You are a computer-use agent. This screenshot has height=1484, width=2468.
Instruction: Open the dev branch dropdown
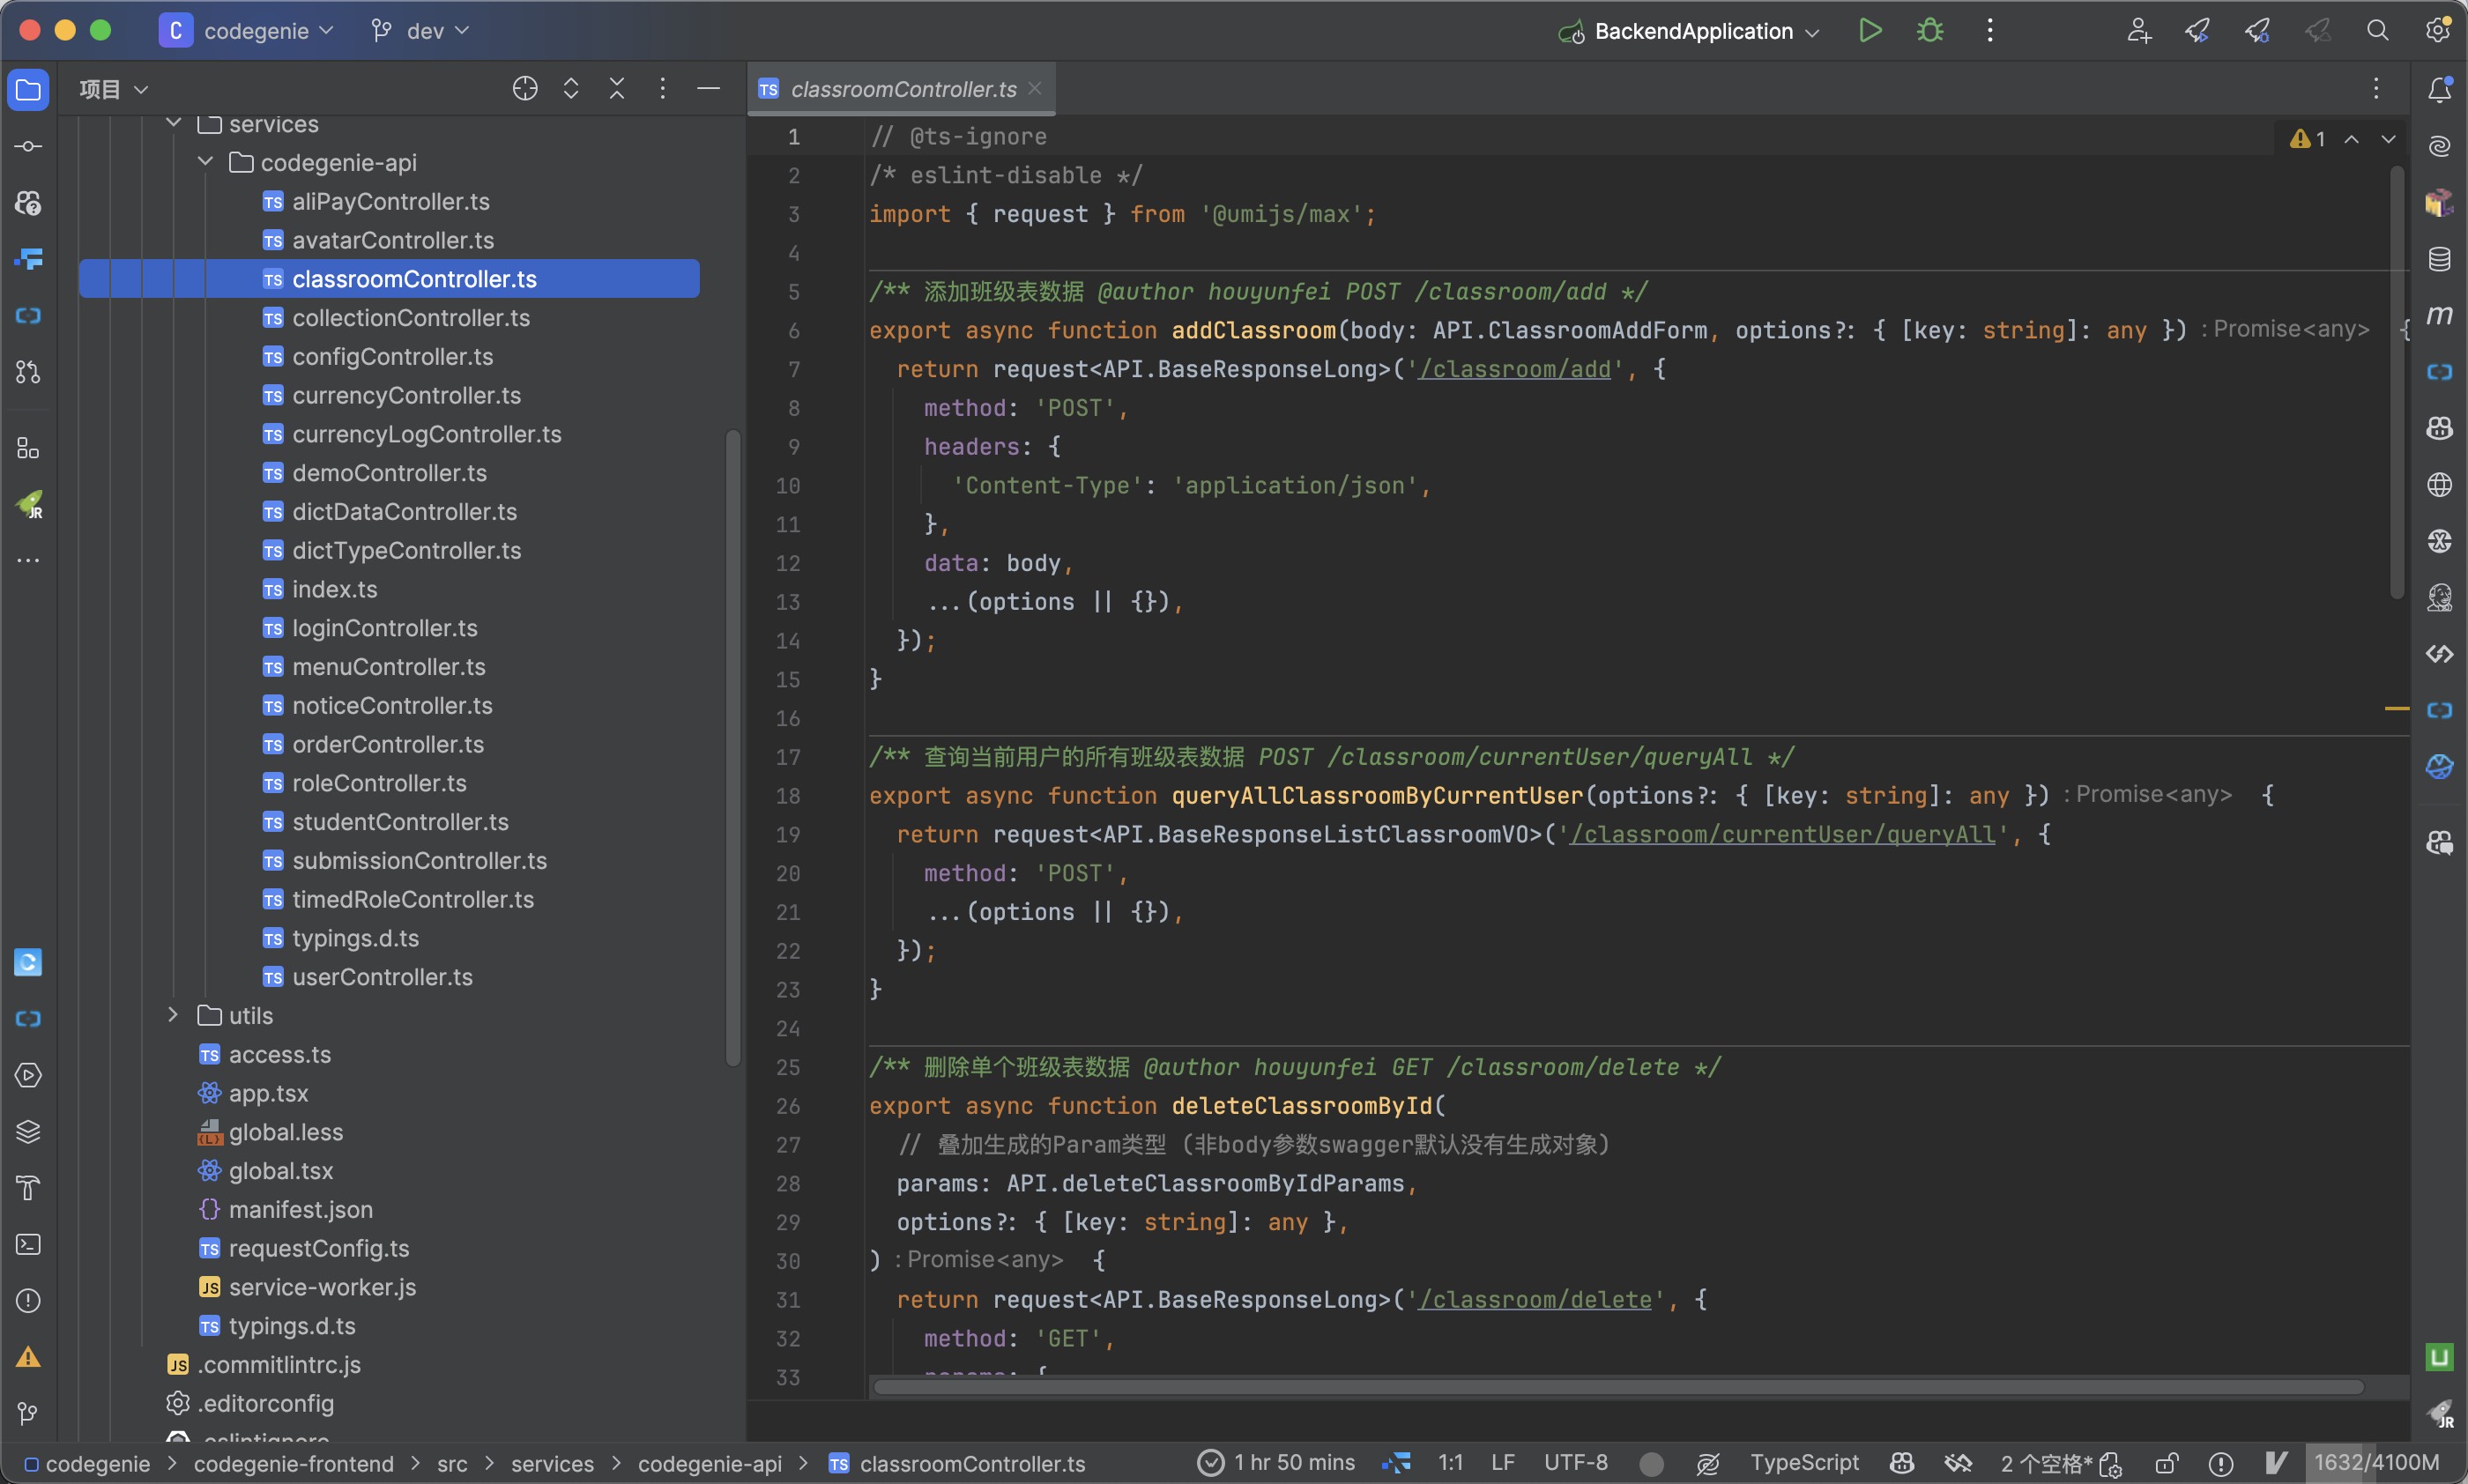click(420, 31)
